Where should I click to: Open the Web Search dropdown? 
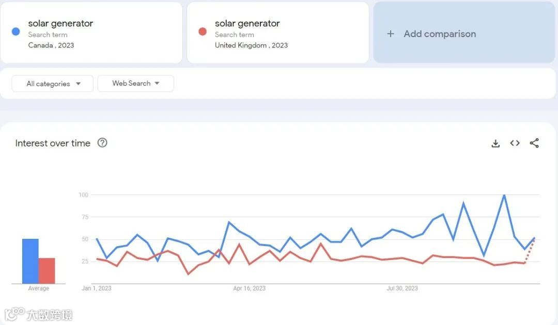coord(135,83)
